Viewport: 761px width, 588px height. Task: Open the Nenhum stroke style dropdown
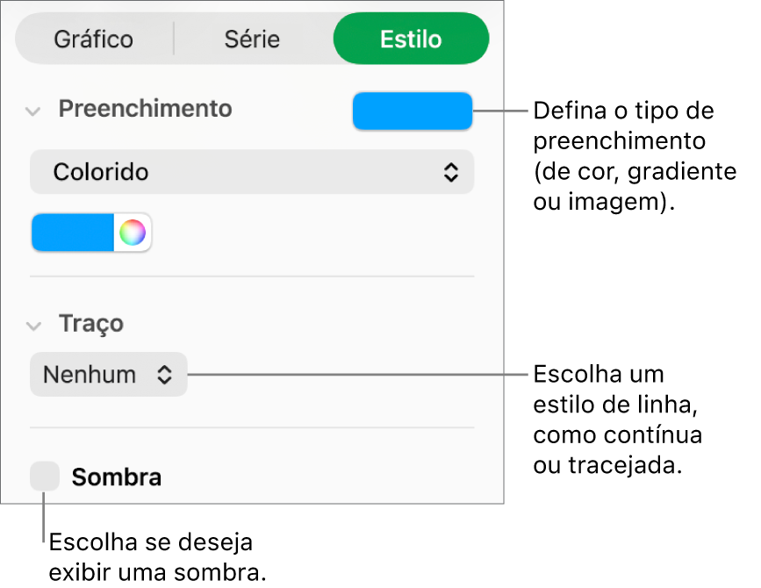point(108,375)
